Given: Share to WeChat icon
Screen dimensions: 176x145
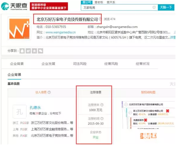Looking at the screenshot, I should click(40, 51).
